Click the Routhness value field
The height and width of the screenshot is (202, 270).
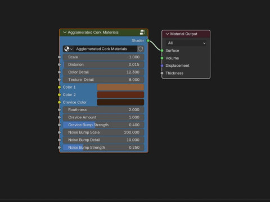point(103,110)
